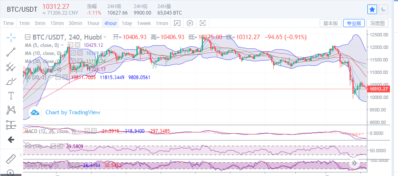Switch to the 1day timeframe tab
This screenshot has width=398, height=176.
click(127, 23)
